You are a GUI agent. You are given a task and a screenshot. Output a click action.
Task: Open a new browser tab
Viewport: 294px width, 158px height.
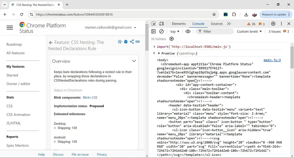(x=67, y=5)
